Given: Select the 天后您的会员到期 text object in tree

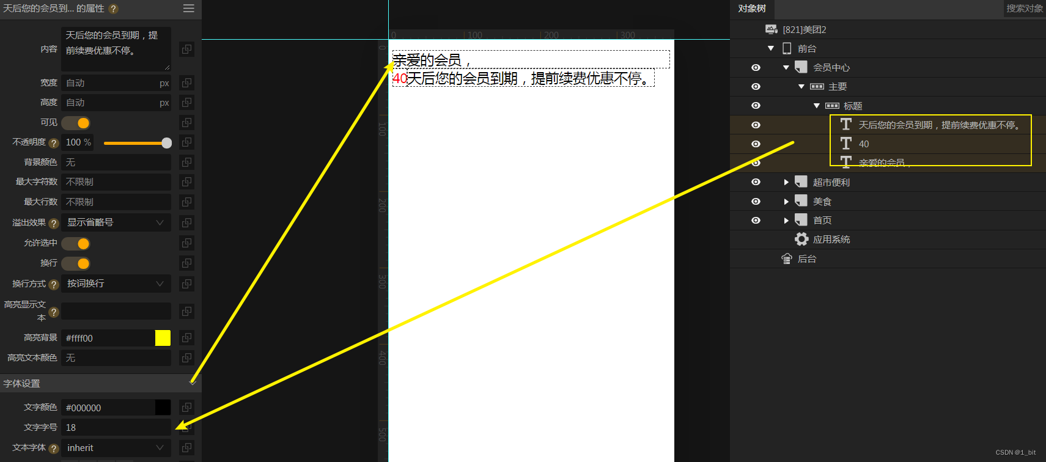Looking at the screenshot, I should point(940,125).
